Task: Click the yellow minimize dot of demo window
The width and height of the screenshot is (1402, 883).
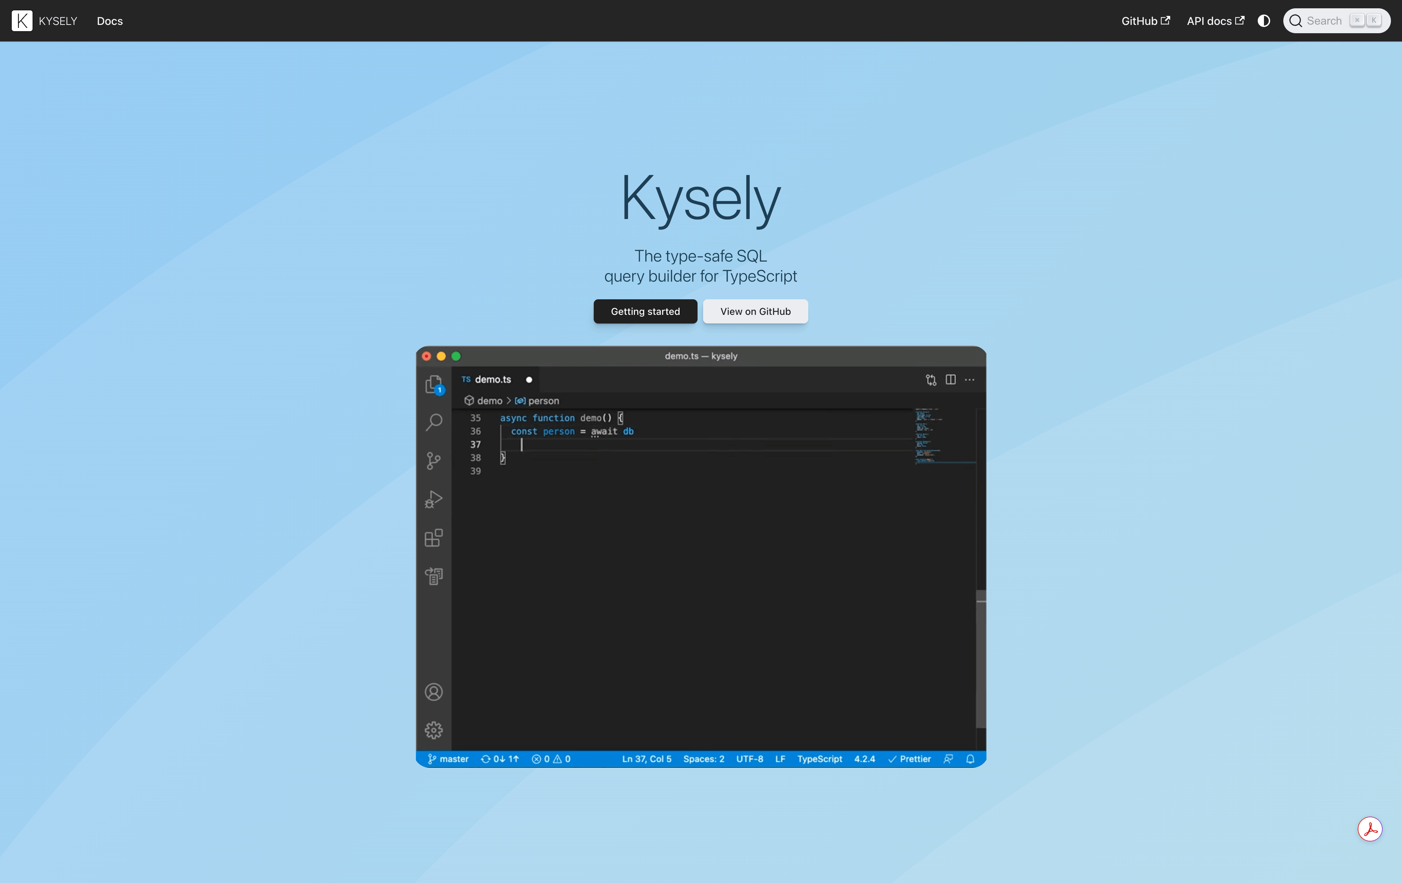Action: click(x=441, y=356)
